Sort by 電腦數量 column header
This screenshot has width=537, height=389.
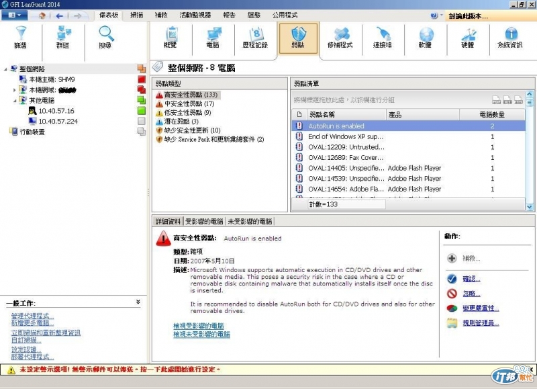tap(492, 114)
